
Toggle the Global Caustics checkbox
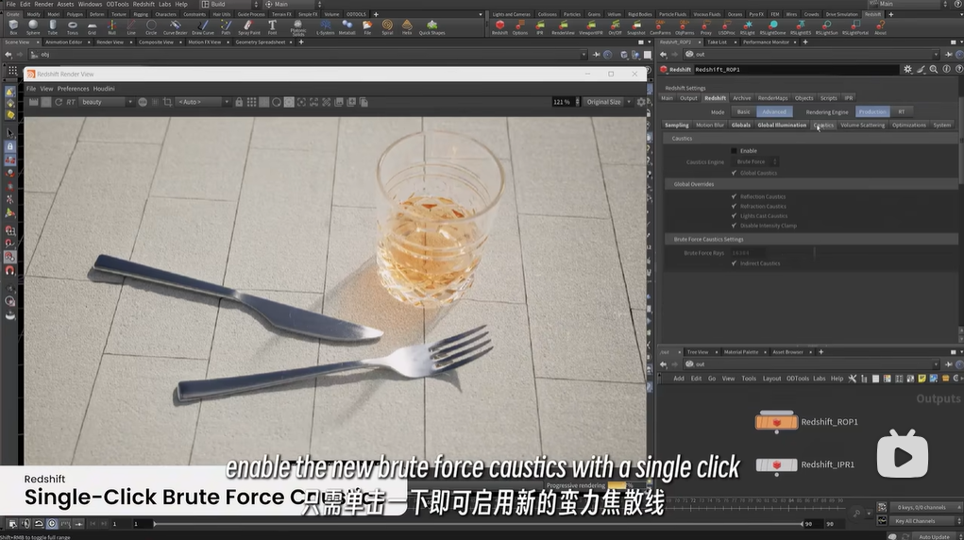[x=735, y=173]
